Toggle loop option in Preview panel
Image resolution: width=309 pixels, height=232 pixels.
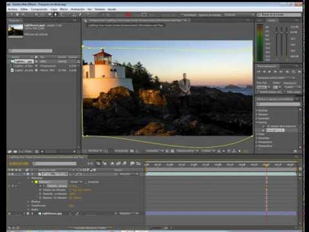294,72
